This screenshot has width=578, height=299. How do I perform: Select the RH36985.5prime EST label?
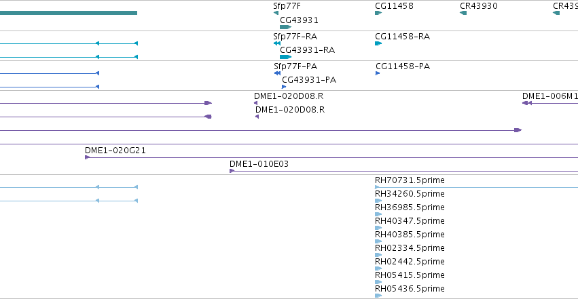410,207
